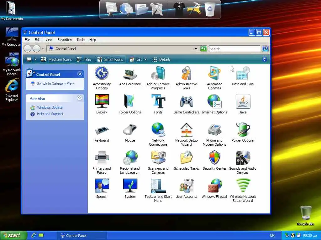
Task: Open the Help menu
Action: pos(92,40)
